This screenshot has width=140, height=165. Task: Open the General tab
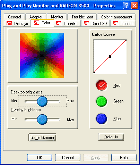tap(15, 17)
